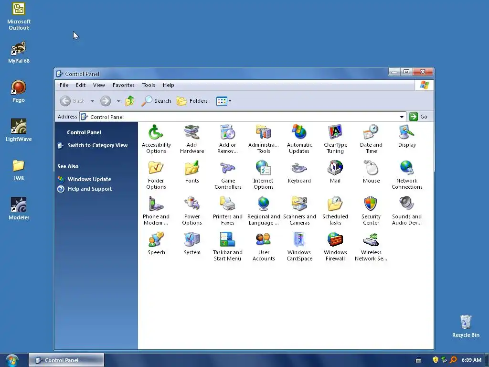Click the Up folder toolbar button
This screenshot has width=489, height=367.
(x=130, y=101)
